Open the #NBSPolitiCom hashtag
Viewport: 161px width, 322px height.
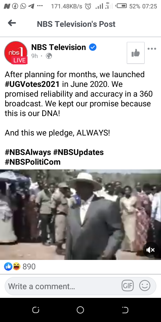(x=33, y=162)
